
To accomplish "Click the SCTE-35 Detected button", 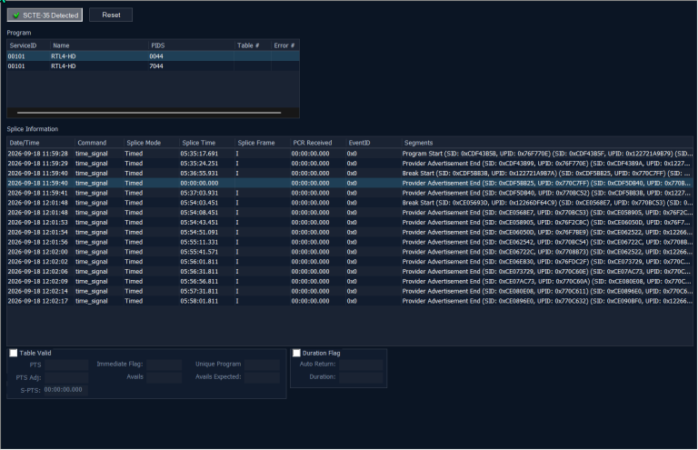I will 45,15.
